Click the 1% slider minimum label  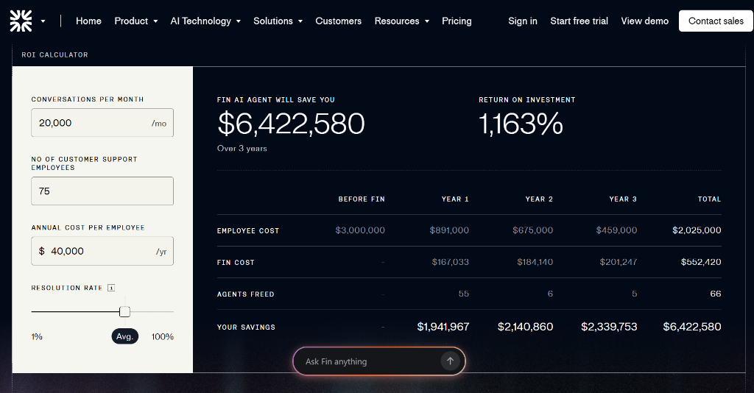tap(37, 337)
